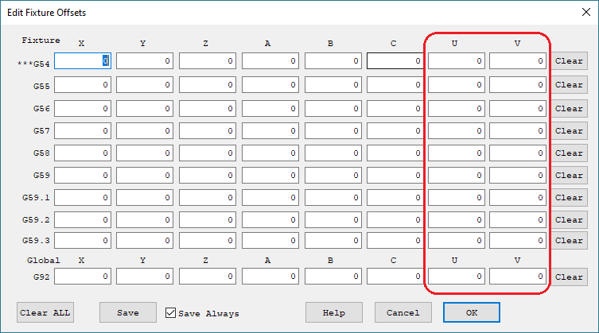Screen dimensions: 599x333
Task: Confirm changes with the OK button
Action: point(472,312)
